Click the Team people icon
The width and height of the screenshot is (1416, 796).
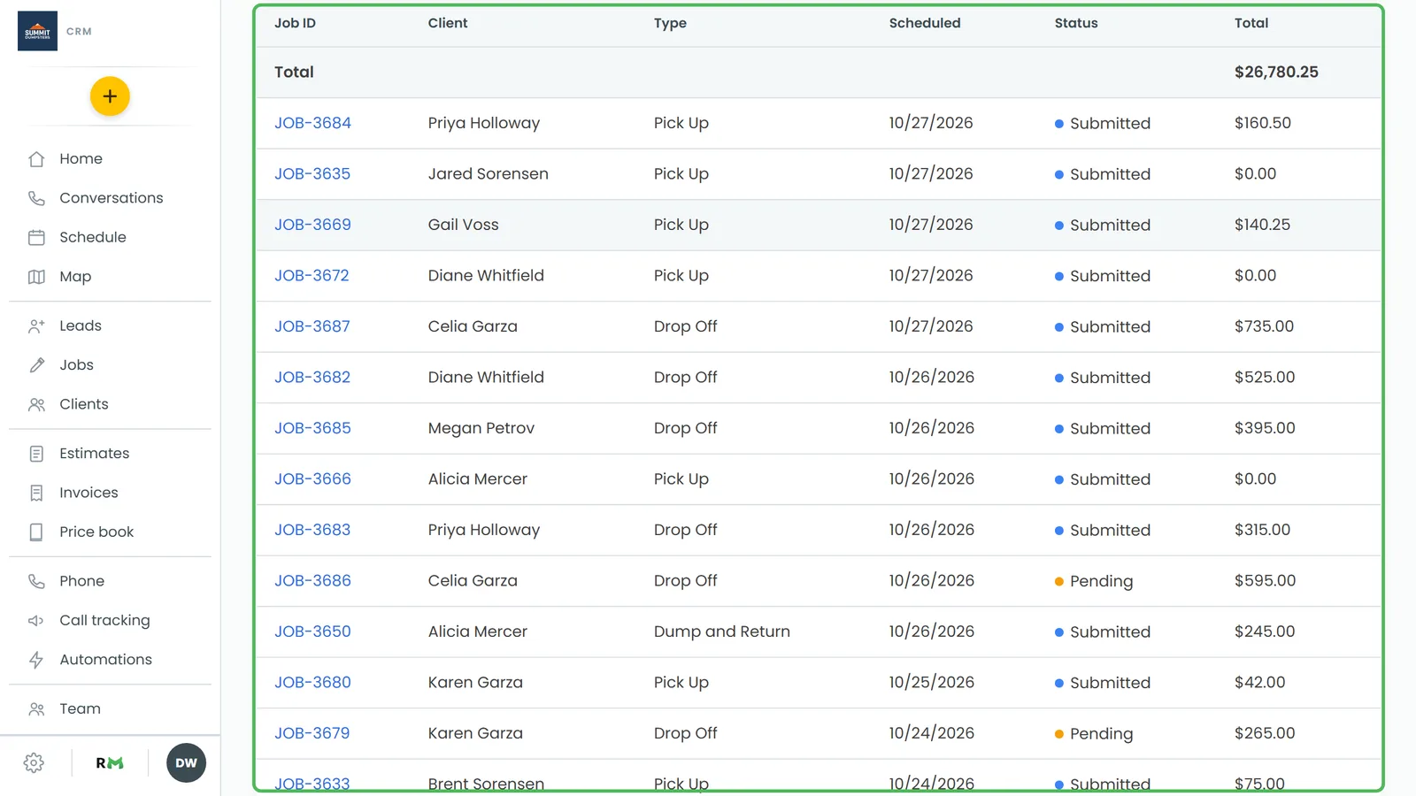pos(36,709)
